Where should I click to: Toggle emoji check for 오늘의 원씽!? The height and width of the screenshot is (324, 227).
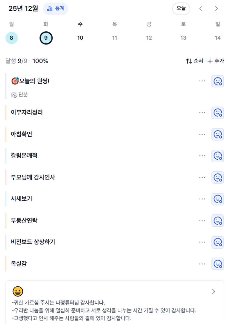(x=217, y=81)
